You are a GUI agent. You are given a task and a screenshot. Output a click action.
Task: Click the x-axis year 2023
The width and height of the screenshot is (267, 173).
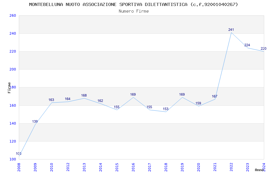248,167
